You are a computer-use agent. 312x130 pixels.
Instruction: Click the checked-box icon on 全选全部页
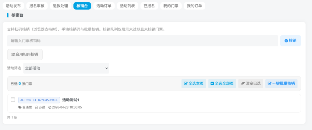point(212,84)
